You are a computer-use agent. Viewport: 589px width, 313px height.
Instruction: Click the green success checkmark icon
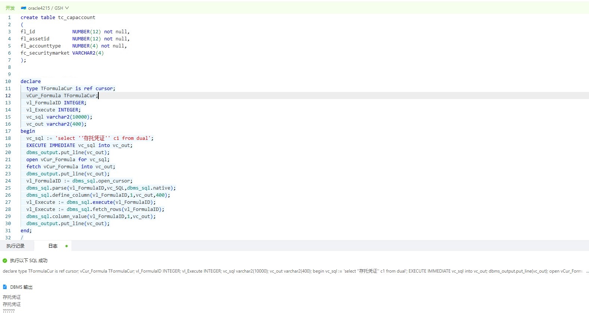[x=5, y=261]
